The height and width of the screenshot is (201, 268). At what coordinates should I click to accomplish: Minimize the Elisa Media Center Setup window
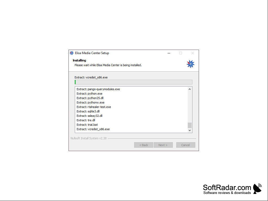tap(169, 53)
